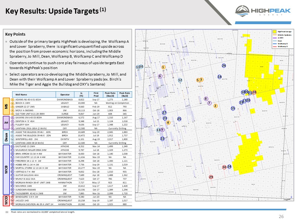
Task: Click row number 1 in the table
Action: coord(13,99)
